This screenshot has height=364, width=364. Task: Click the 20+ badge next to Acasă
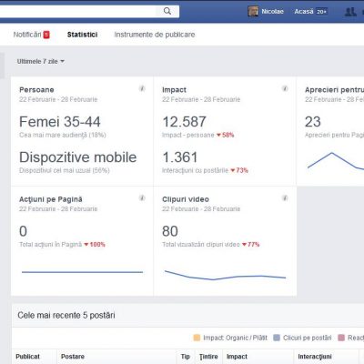321,12
